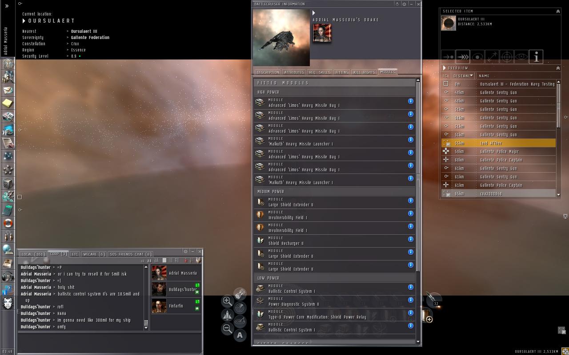Switch to the Attributes tab
This screenshot has width=569, height=355.
point(294,72)
